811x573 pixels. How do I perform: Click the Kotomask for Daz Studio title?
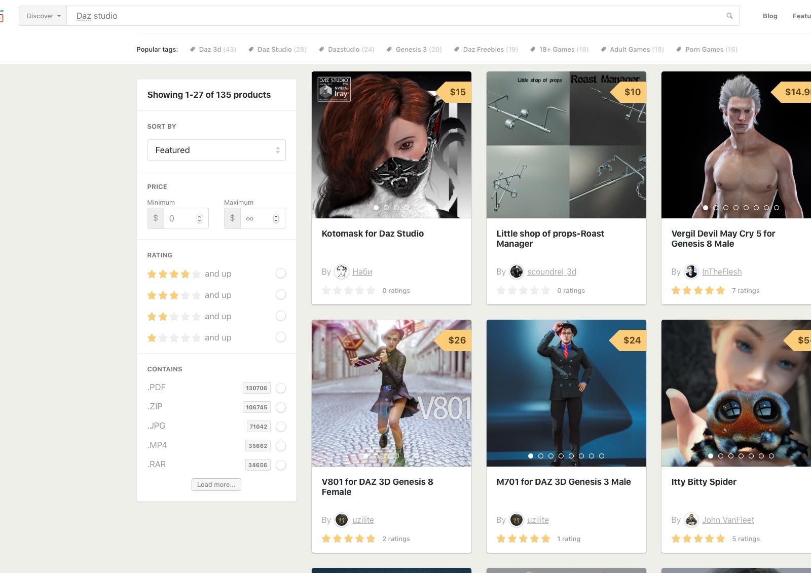coord(373,234)
